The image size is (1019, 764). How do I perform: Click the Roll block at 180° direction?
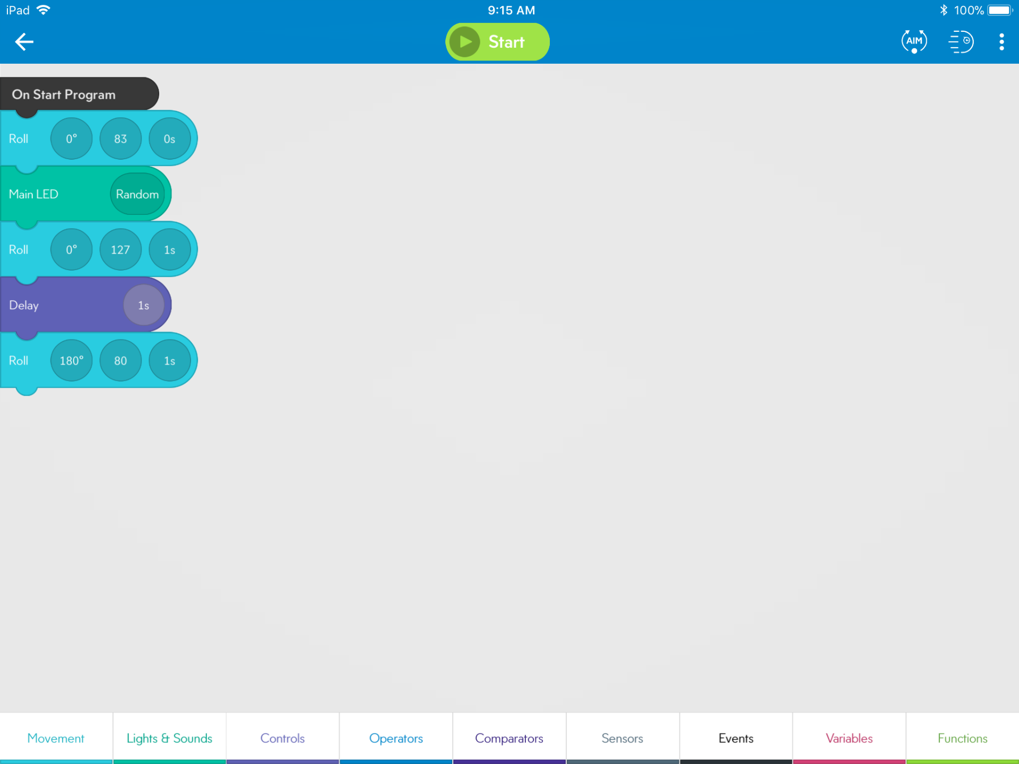point(96,360)
